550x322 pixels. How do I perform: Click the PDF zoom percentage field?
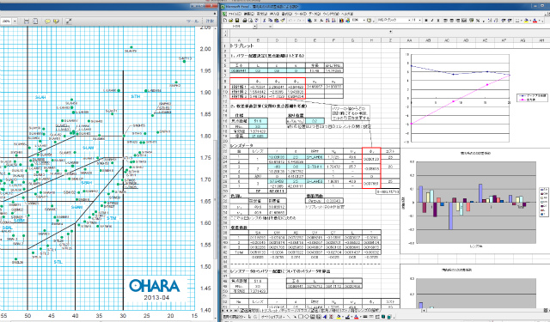[6, 21]
